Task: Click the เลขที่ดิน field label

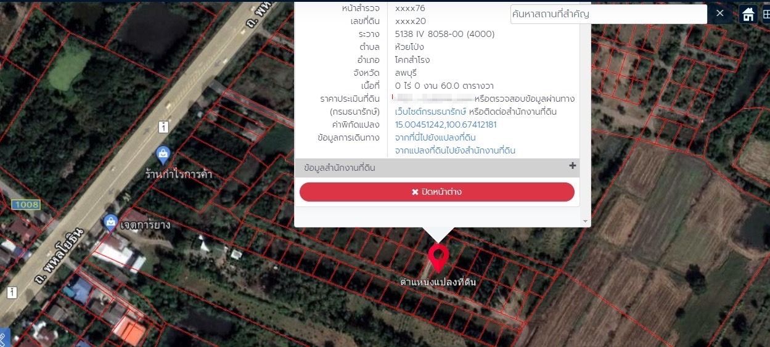Action: [x=365, y=21]
